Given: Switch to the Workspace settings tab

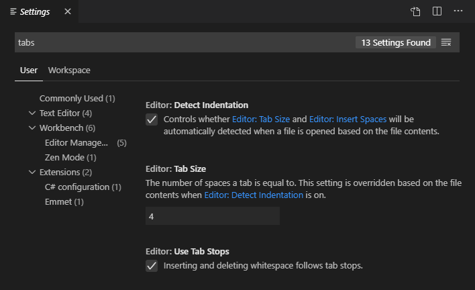Looking at the screenshot, I should (69, 70).
